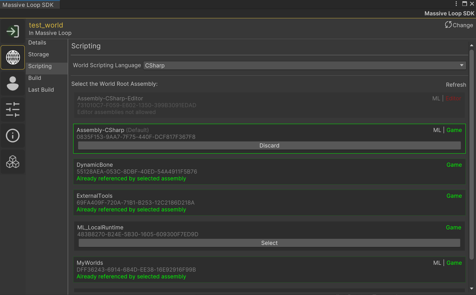476x295 pixels.
Task: Open the info circle sidebar icon
Action: (x=13, y=136)
